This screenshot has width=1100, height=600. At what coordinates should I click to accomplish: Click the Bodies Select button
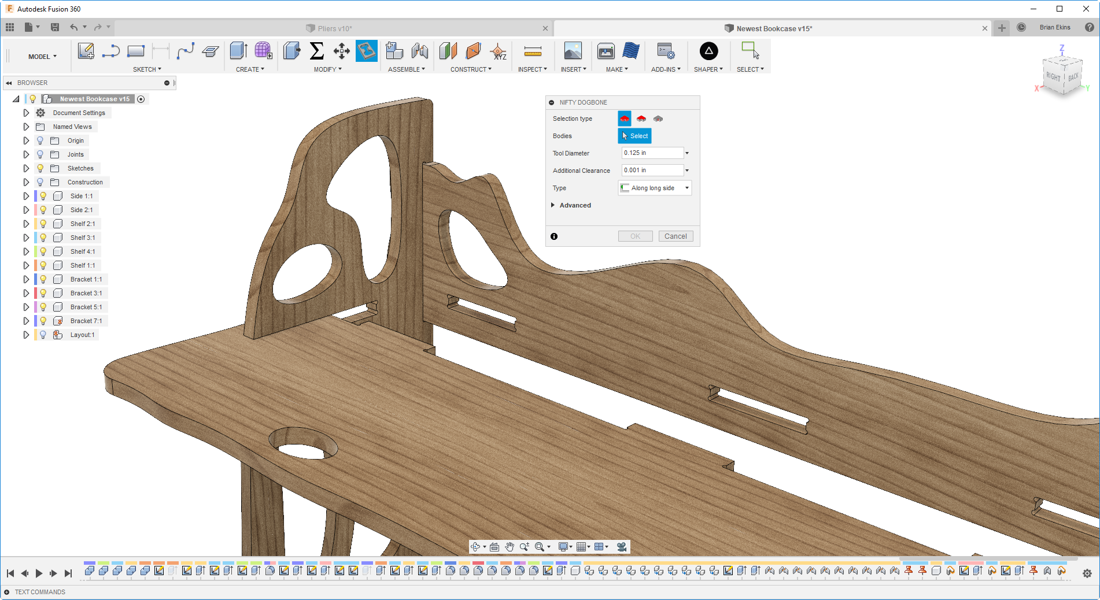(634, 136)
